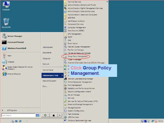Open Paint from the Start menu
The width and height of the screenshot is (164, 123).
(x=9, y=56)
